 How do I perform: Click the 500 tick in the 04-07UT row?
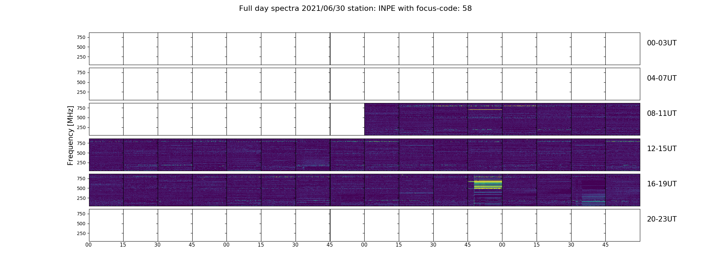[x=81, y=82]
